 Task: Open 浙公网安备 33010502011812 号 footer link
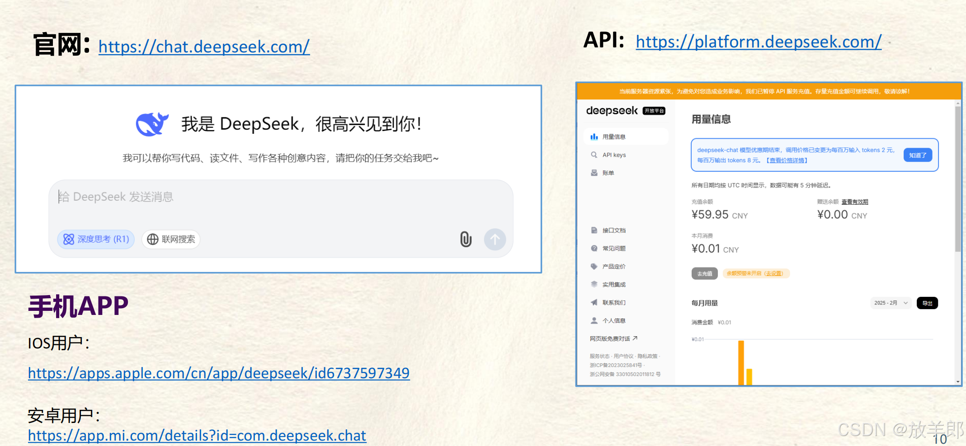coord(625,374)
